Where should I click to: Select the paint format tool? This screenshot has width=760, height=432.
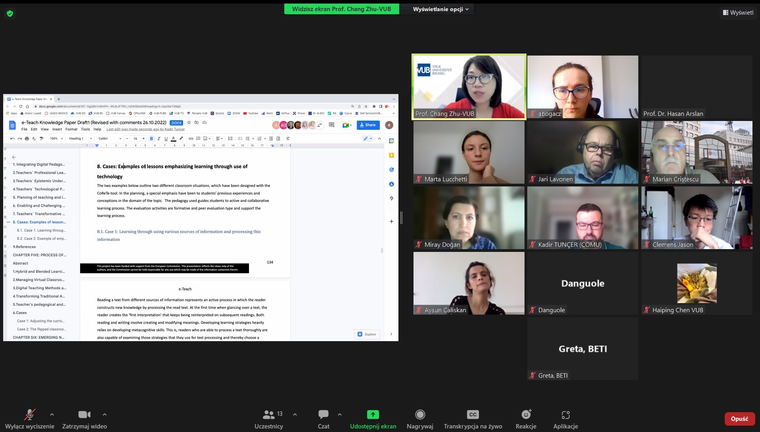pos(41,138)
